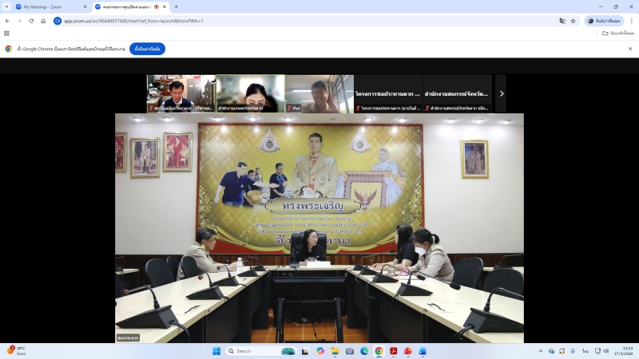Screen dimensions: 639x359
Task: Bookmark this page with the star icon
Action: 573,21
